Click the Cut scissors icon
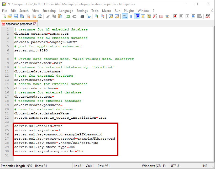The image size is (215, 169). (48, 16)
